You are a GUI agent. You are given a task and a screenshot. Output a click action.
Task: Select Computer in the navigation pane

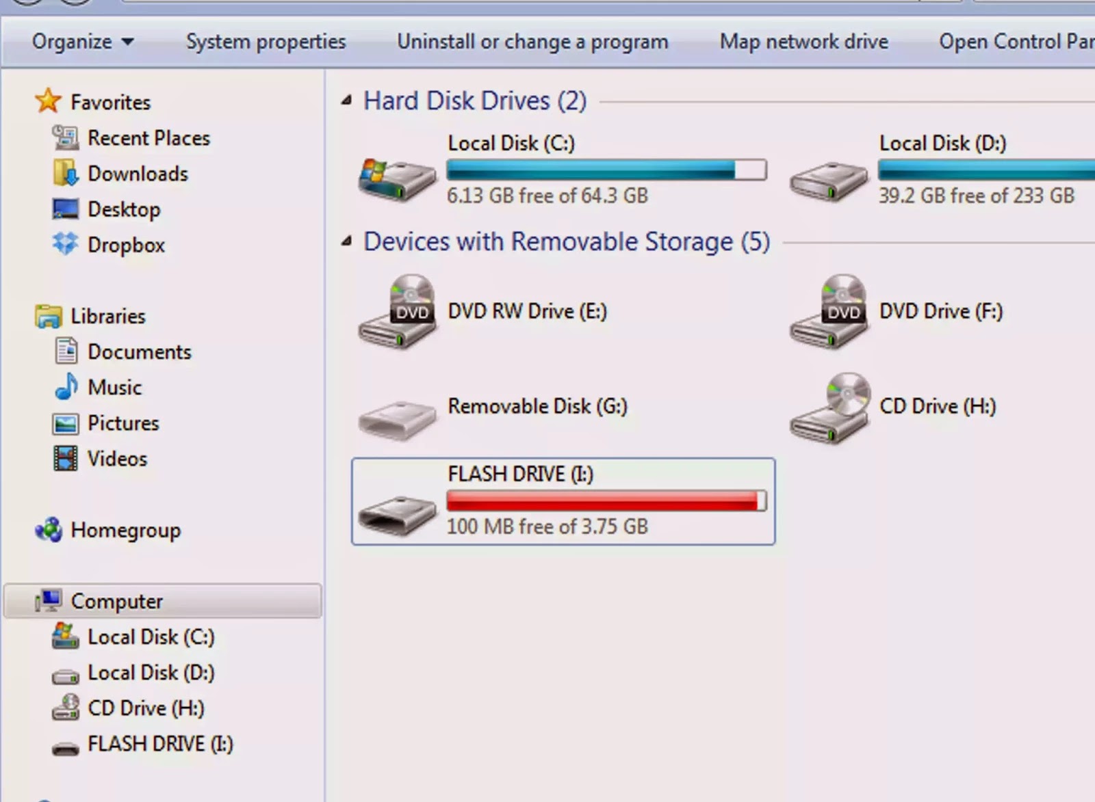coord(116,601)
